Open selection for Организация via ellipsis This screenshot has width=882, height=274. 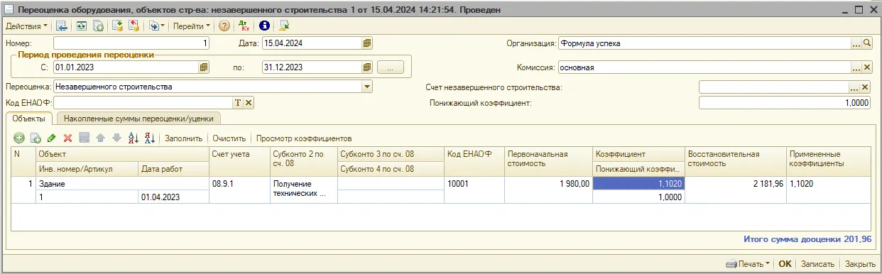click(856, 43)
